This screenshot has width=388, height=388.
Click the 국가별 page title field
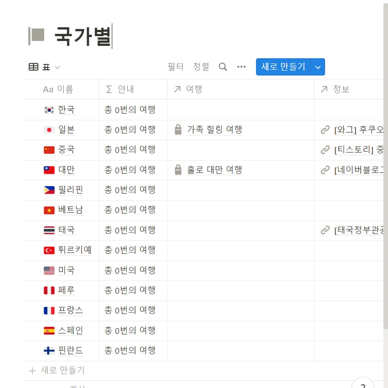[x=83, y=36]
